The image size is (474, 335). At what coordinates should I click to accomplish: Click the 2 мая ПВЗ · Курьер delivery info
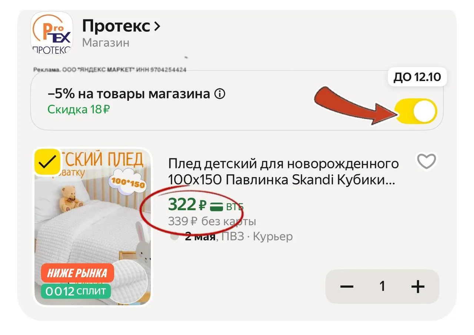point(238,236)
